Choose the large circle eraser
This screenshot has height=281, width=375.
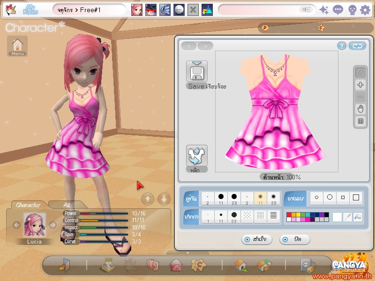click(330, 198)
